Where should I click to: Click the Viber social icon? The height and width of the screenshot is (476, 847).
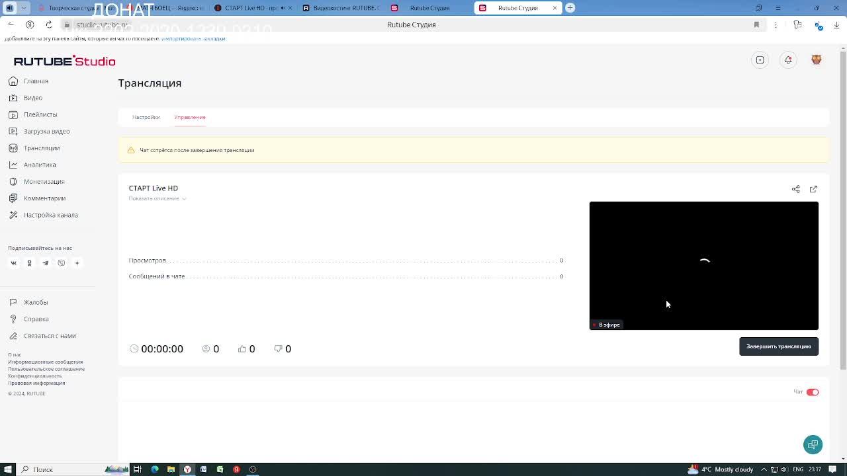pos(61,263)
